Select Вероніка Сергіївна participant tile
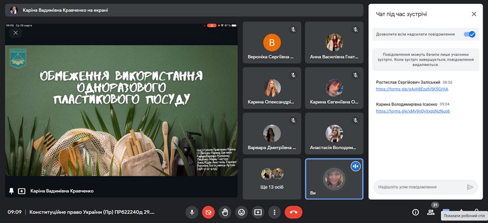The image size is (488, 223). tap(272, 44)
